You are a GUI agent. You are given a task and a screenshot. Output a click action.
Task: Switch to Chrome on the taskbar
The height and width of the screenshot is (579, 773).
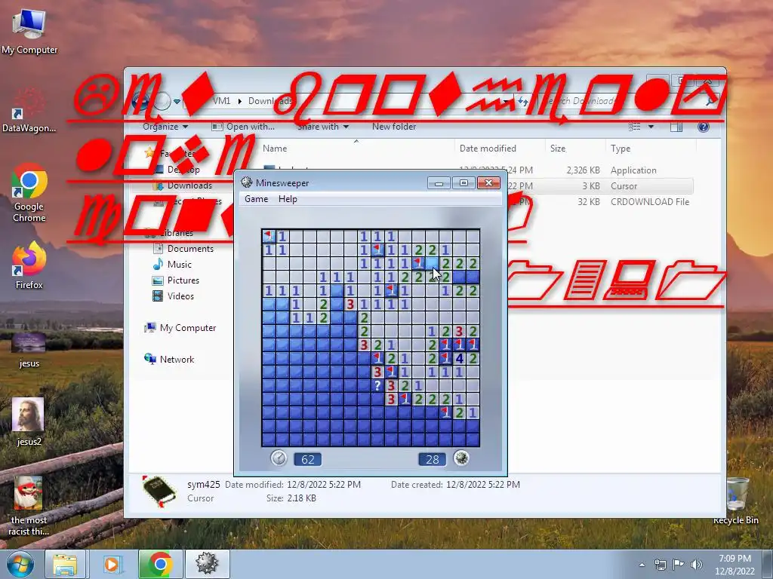coord(160,564)
